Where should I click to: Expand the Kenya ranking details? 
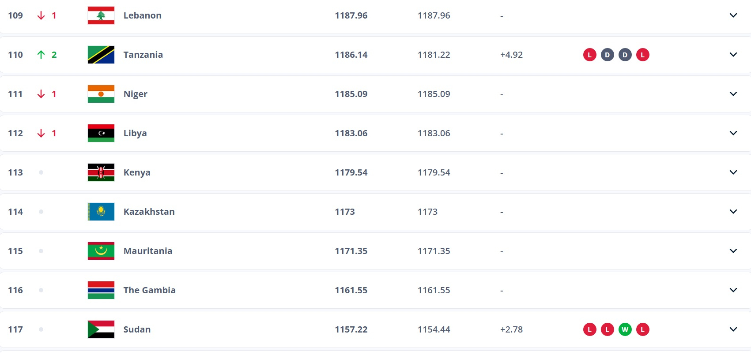733,172
